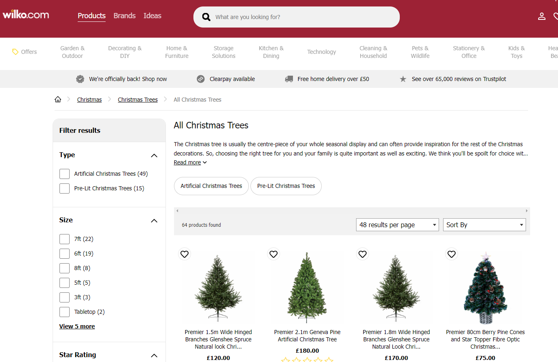This screenshot has height=362, width=558.
Task: Click the search magnifier icon
Action: click(x=206, y=17)
